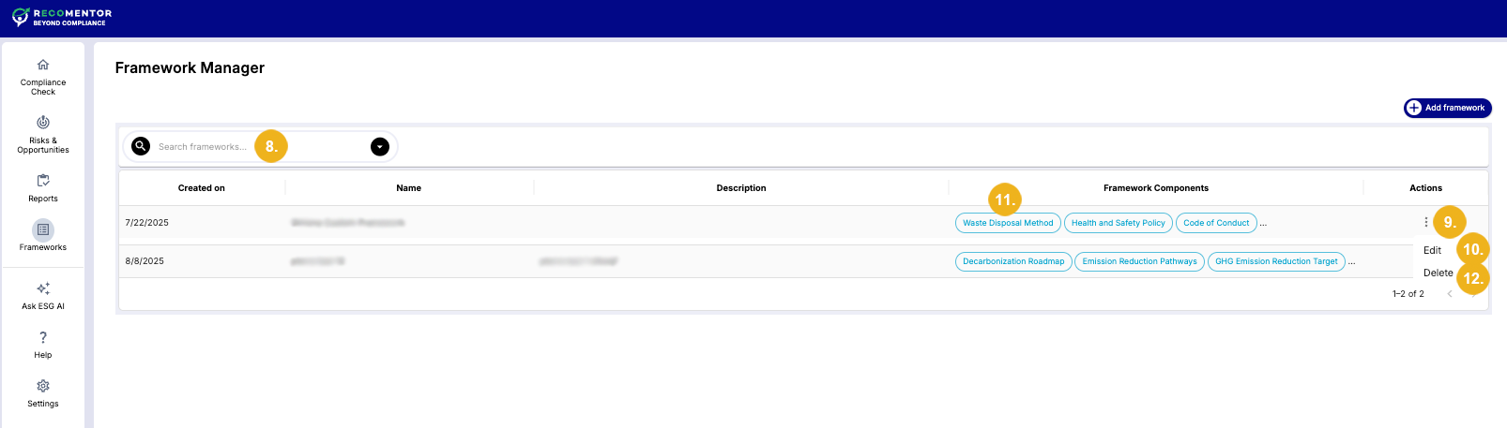The width and height of the screenshot is (1507, 428).
Task: Open actions menu for 7/22/2025 framework
Action: coord(1425,223)
